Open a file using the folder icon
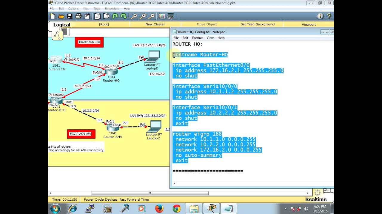382x214 pixels. coord(61,16)
